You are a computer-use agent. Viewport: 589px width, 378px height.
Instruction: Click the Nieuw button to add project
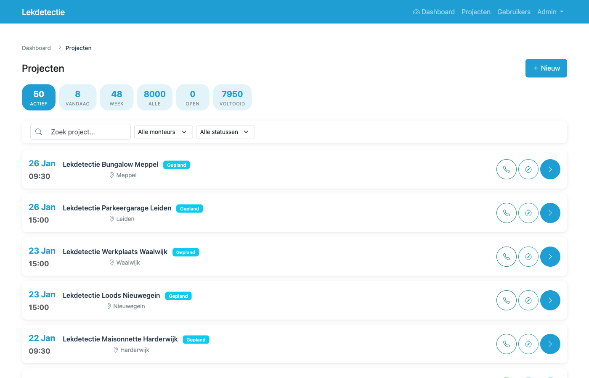pyautogui.click(x=546, y=68)
